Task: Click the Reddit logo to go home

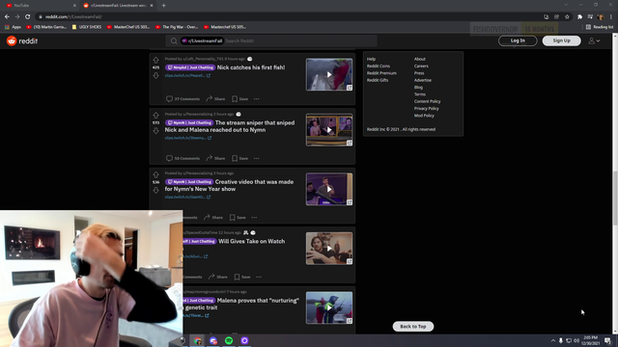Action: tap(22, 40)
